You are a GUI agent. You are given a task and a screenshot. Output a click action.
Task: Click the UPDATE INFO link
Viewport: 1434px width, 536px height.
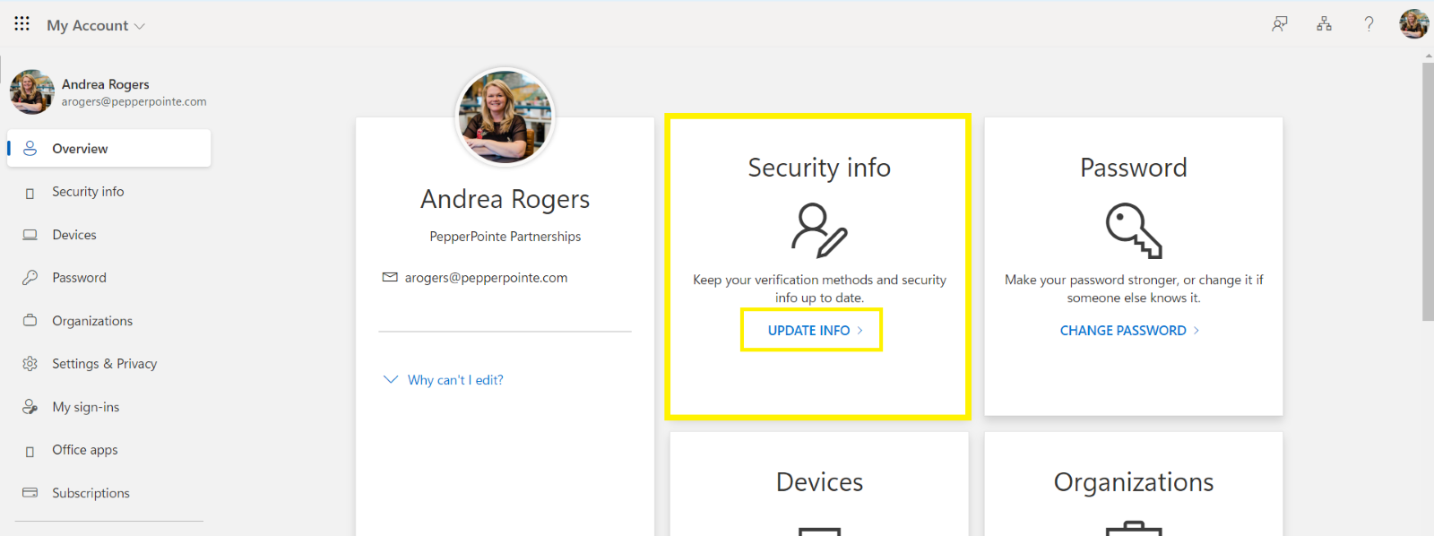pyautogui.click(x=811, y=331)
